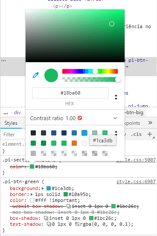Toggle the .cls element classes button
157x236 pixels.
(136, 134)
